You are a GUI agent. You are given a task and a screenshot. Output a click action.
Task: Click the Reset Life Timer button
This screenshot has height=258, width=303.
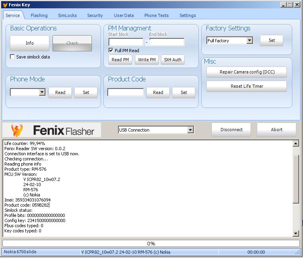[x=247, y=86]
